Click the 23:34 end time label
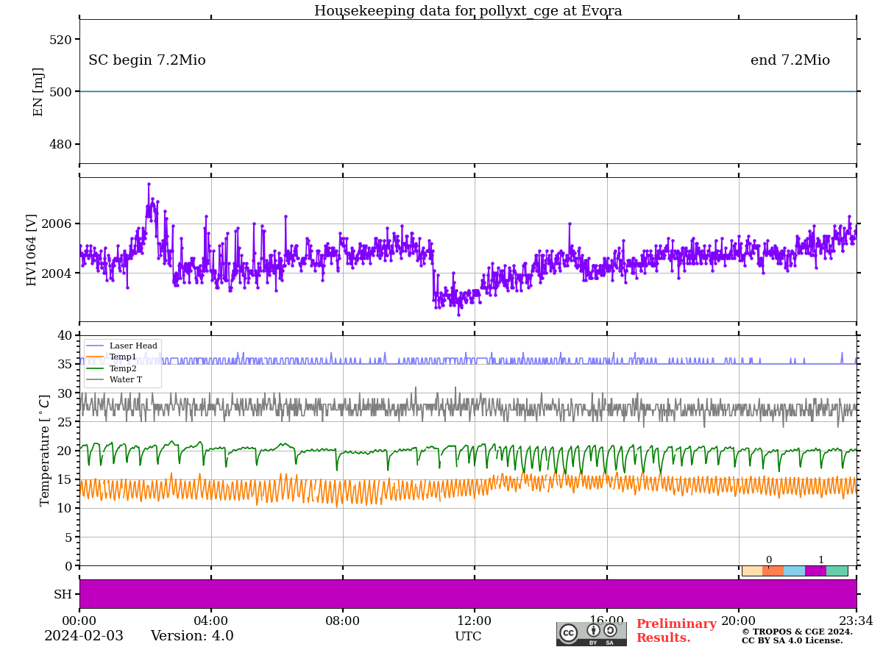The width and height of the screenshot is (883, 647). coord(856,621)
